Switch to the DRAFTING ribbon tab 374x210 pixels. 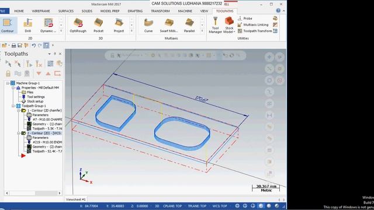(135, 11)
